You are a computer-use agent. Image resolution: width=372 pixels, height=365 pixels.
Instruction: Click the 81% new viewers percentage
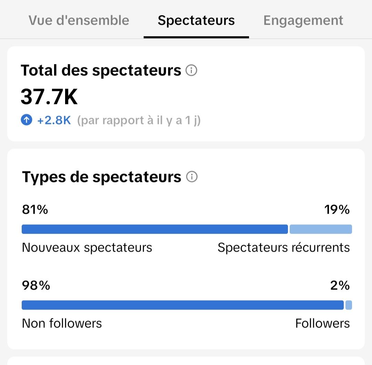35,210
